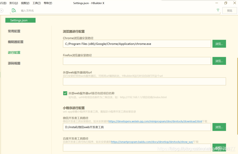Viewport: 238px width, 154px height.
Task: Click the 微信开发者工具路径 input field
Action: click(x=137, y=127)
